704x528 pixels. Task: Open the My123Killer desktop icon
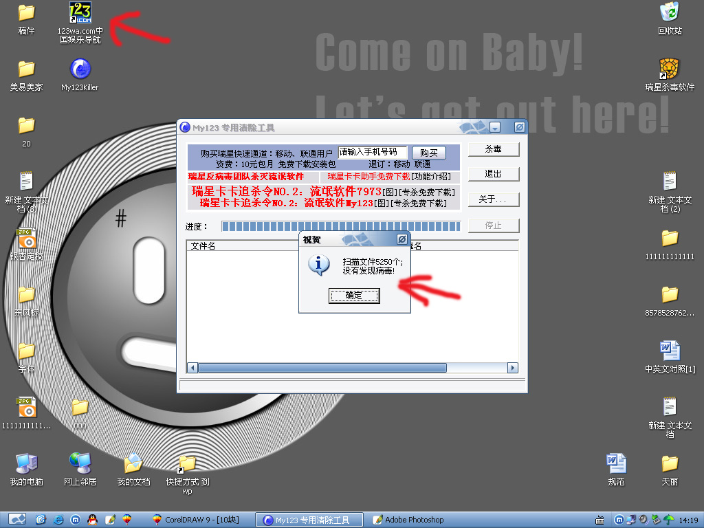click(x=80, y=74)
